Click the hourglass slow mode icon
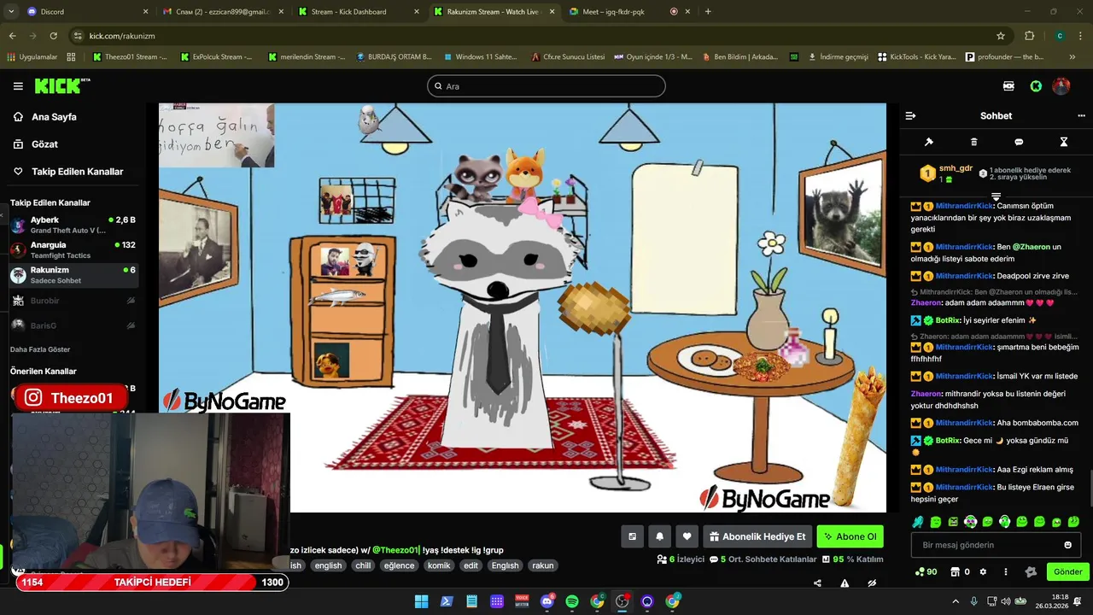This screenshot has width=1093, height=615. 1064,142
